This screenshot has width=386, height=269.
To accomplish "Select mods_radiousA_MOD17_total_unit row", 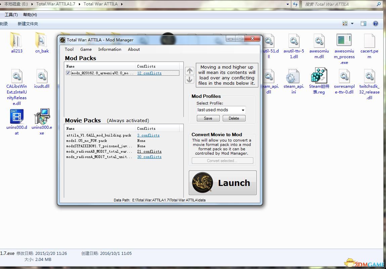I will pyautogui.click(x=123, y=157).
